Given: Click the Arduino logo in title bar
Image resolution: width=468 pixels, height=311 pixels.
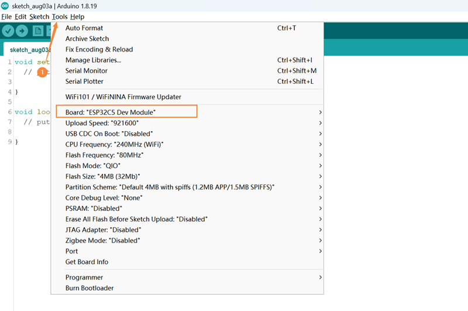Looking at the screenshot, I should pos(5,5).
